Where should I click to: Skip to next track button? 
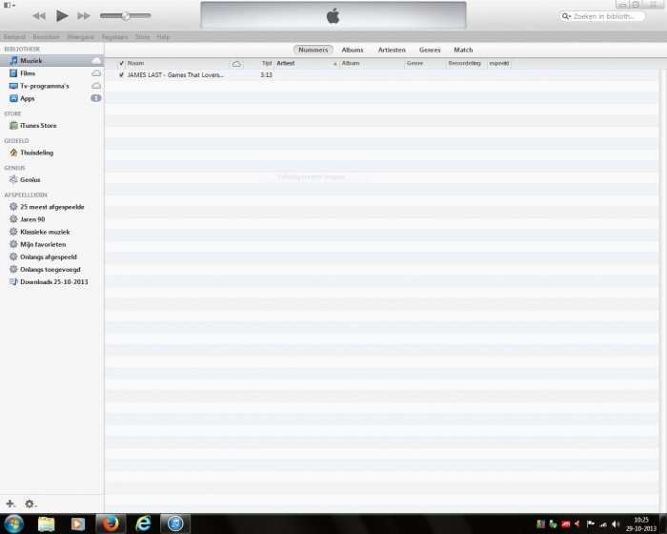click(84, 16)
